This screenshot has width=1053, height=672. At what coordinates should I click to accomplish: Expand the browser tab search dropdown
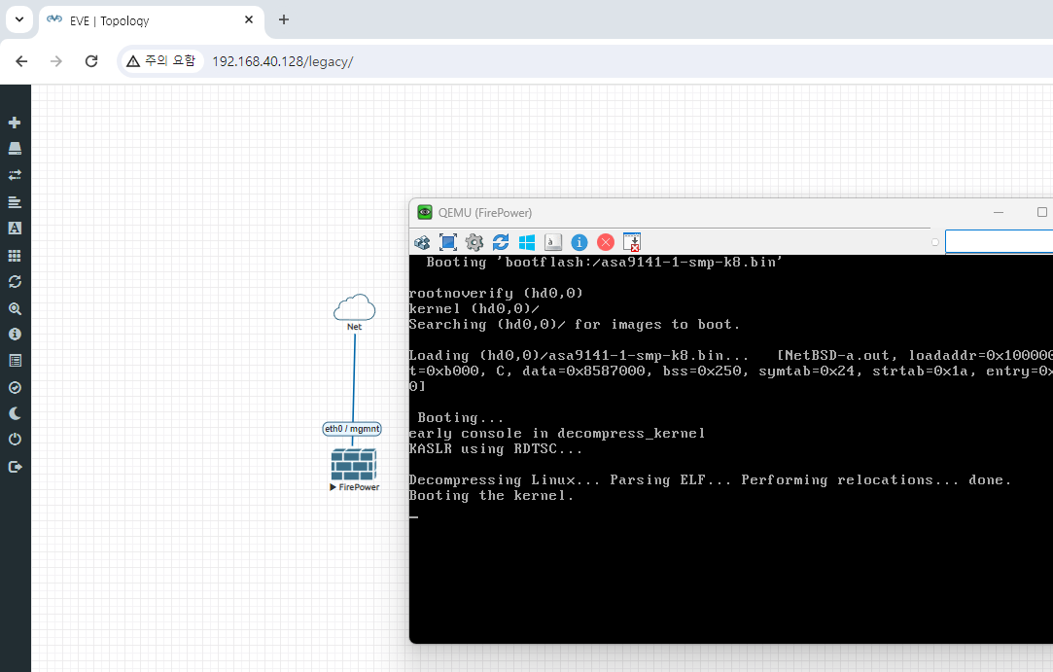coord(19,19)
